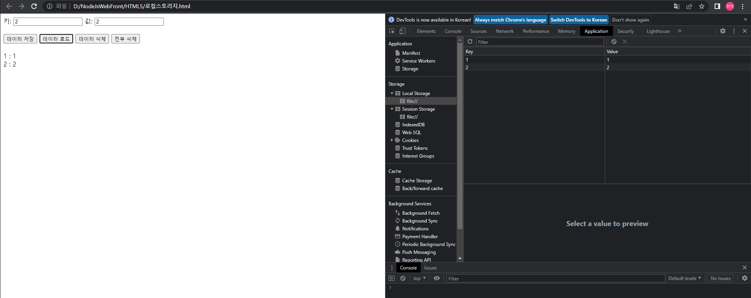Open IndexedDB in Storage section
This screenshot has width=751, height=298.
coord(413,125)
